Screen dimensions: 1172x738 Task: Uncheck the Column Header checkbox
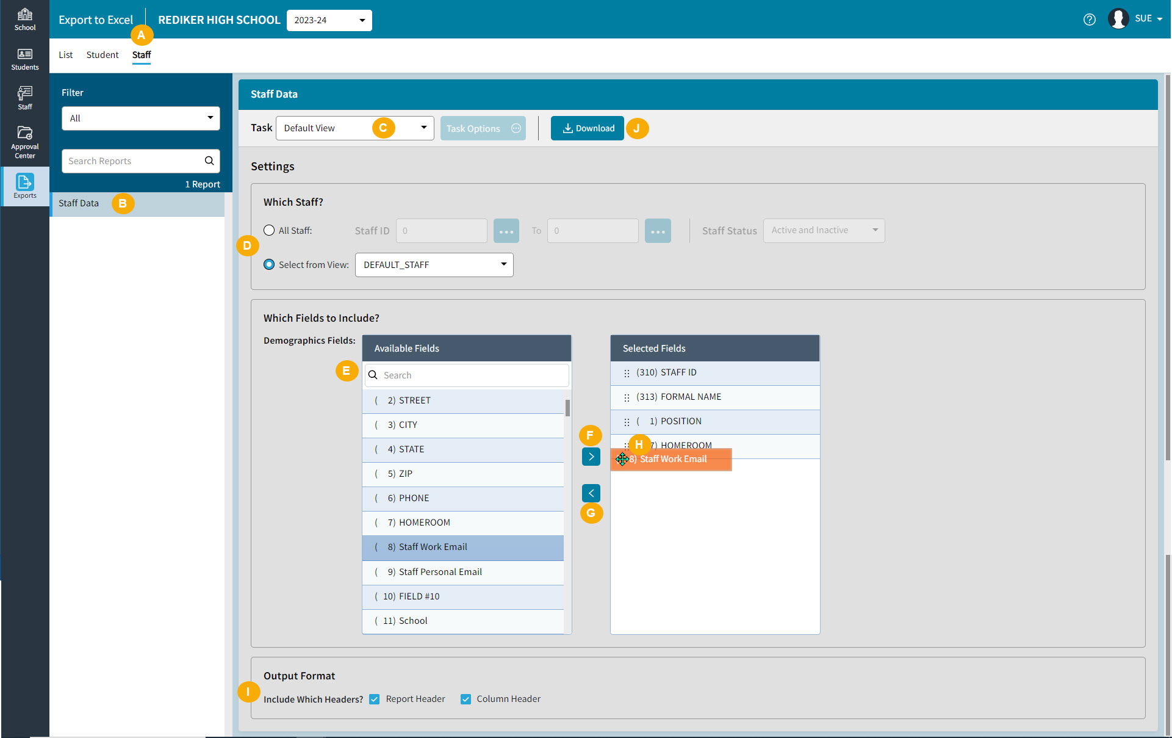pos(466,699)
